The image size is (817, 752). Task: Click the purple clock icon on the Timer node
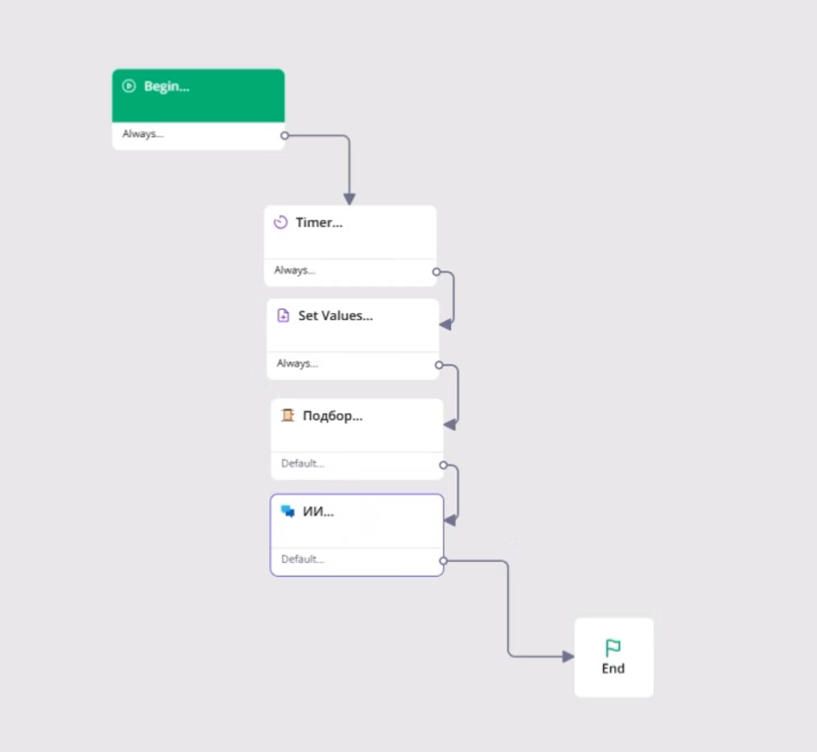[x=280, y=222]
